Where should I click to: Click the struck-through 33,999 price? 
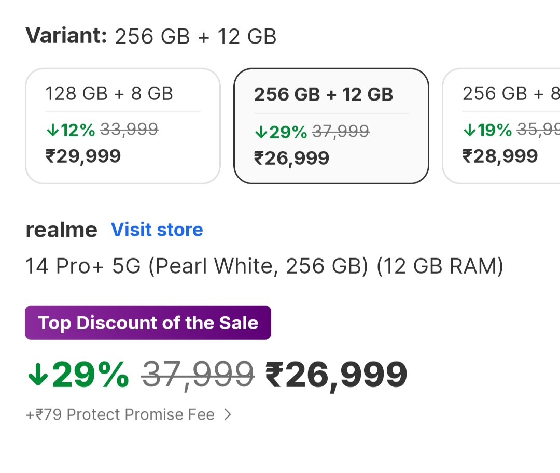pos(129,130)
